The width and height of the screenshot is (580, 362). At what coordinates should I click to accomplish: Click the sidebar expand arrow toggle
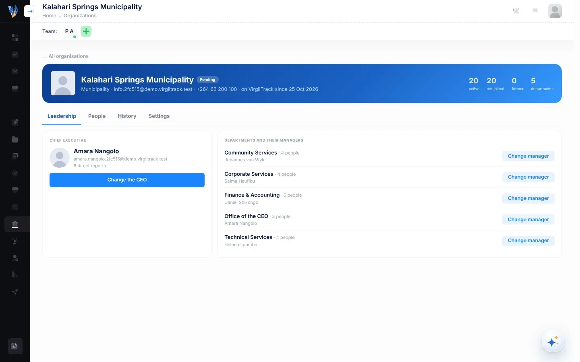[x=30, y=11]
